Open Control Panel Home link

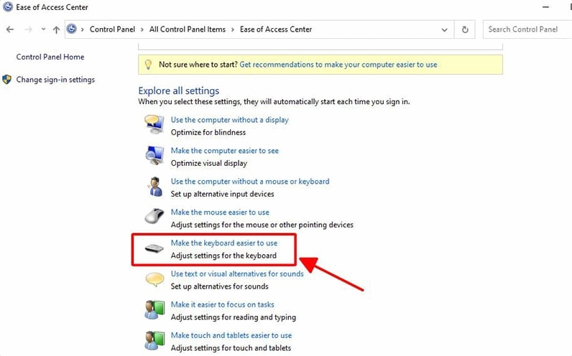click(50, 57)
